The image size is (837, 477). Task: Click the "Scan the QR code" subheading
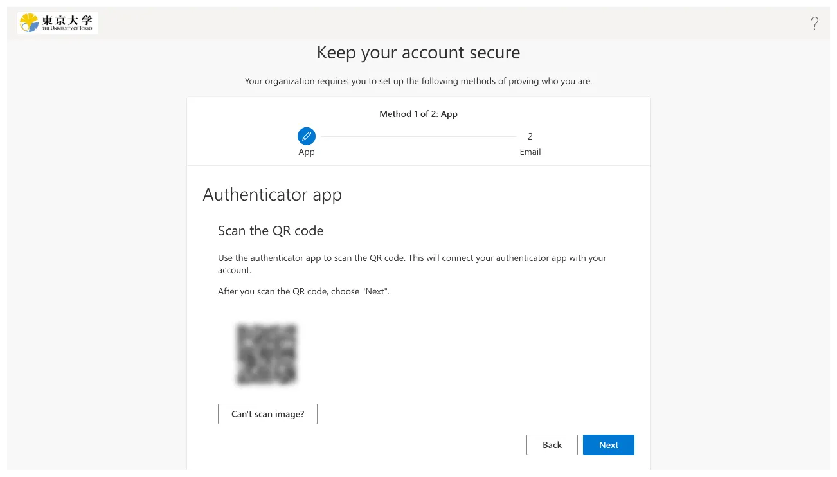(271, 231)
